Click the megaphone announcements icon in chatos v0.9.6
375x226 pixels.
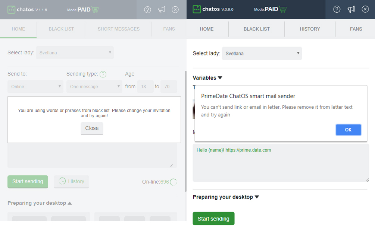click(x=351, y=9)
